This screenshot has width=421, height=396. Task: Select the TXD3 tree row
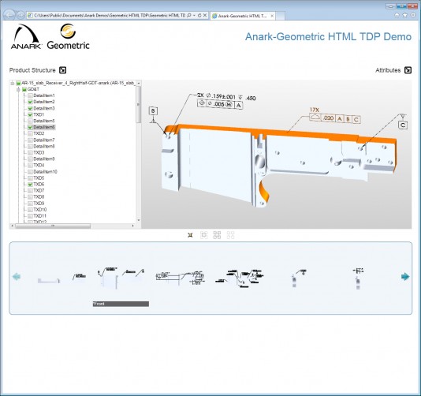click(39, 152)
